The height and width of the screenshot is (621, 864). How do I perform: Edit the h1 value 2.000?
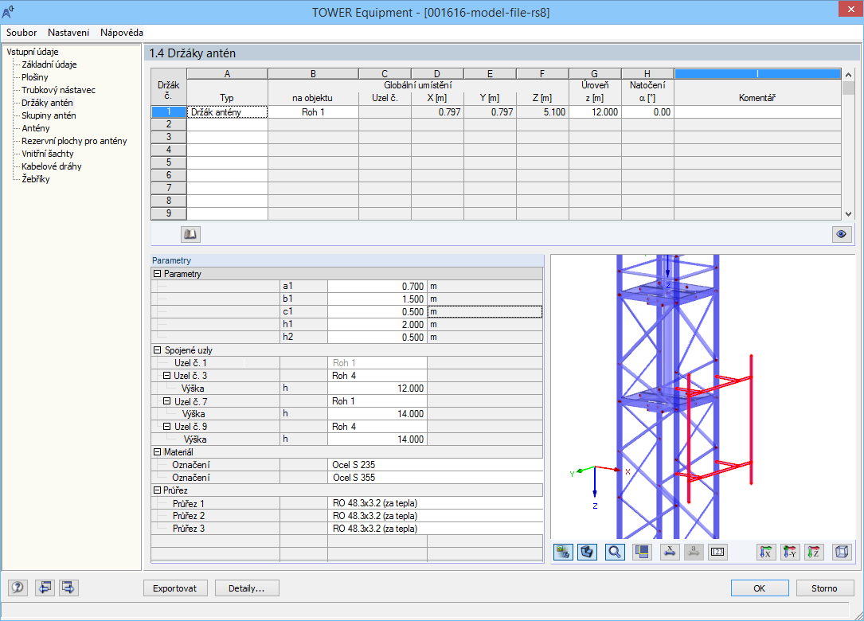[x=377, y=325]
